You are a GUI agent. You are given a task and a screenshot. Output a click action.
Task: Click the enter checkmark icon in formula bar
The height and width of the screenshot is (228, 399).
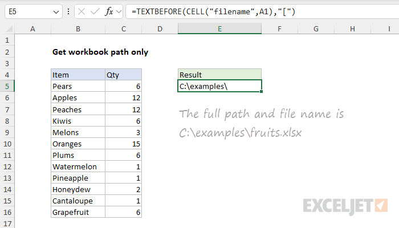[x=95, y=11]
